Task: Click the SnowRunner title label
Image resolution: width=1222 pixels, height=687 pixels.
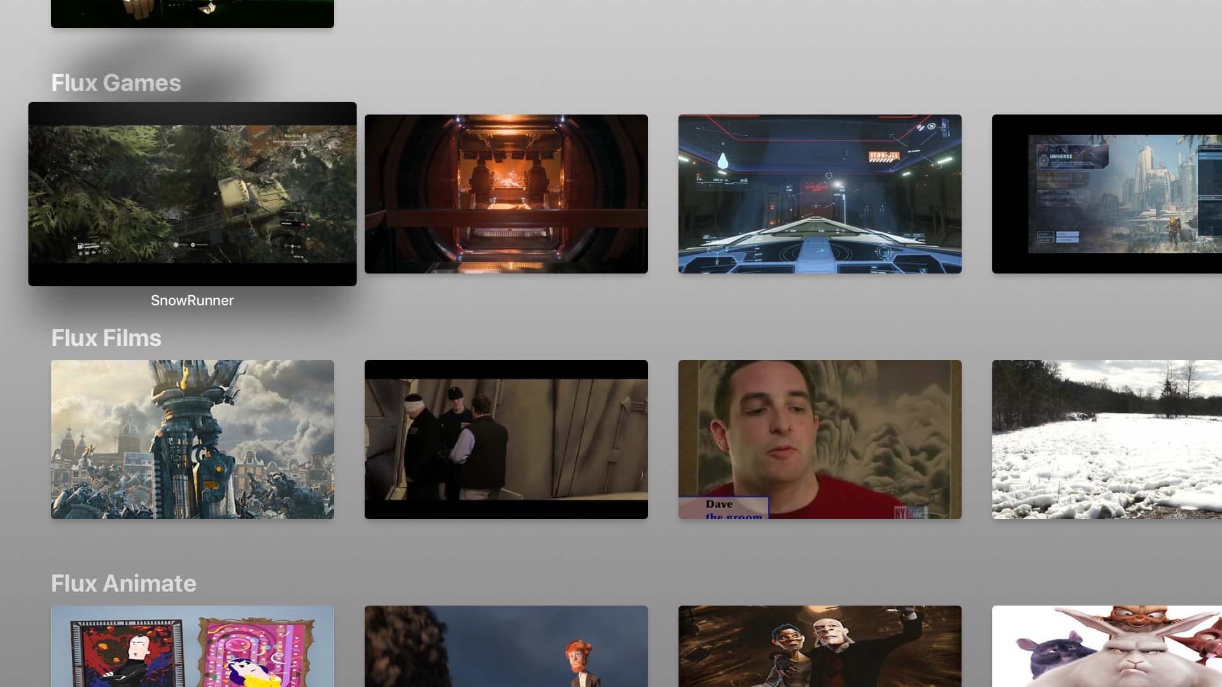Action: 192,300
